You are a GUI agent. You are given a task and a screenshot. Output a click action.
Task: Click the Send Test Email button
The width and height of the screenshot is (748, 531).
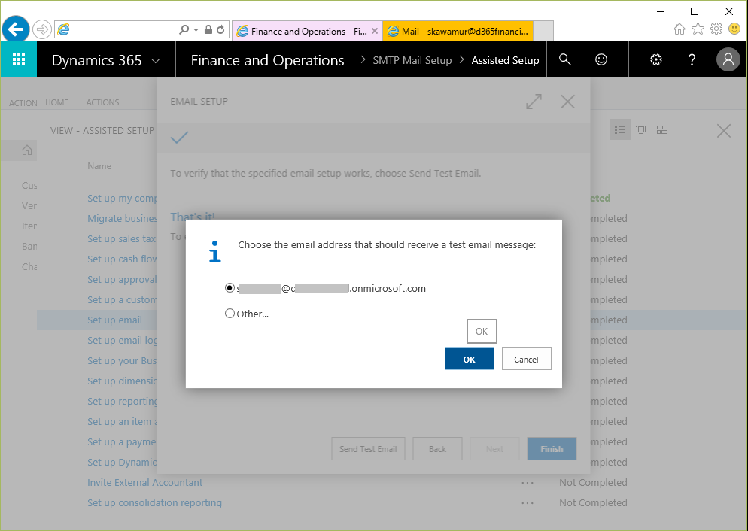click(368, 448)
